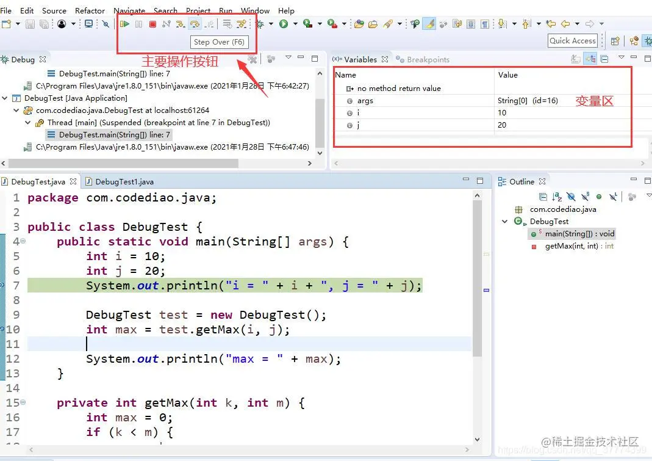Toggle Hide Static Members in Outline
Screen dimensions: 652x461
pos(585,197)
